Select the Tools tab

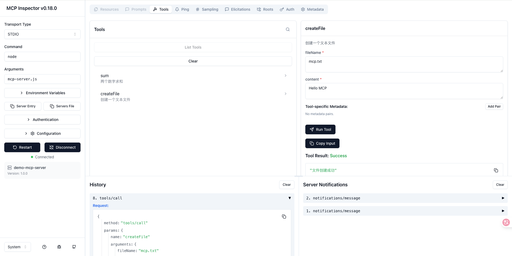pyautogui.click(x=161, y=9)
